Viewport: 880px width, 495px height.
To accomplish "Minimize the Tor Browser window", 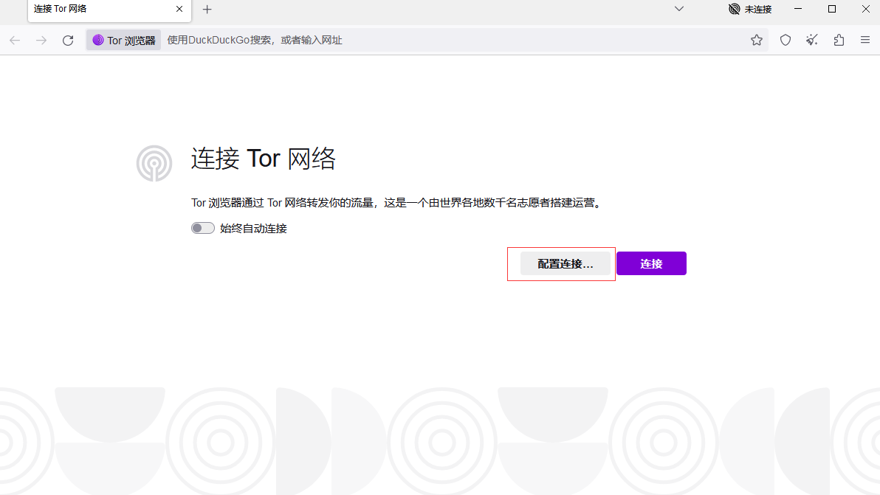I will point(798,9).
